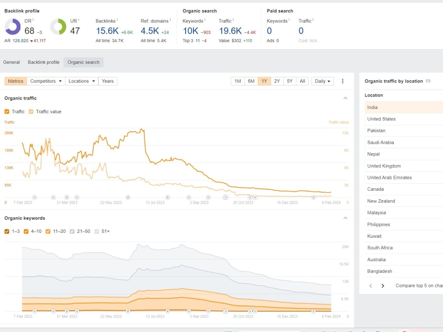
Task: Toggle the Traffic checkbox
Action: [x=7, y=112]
